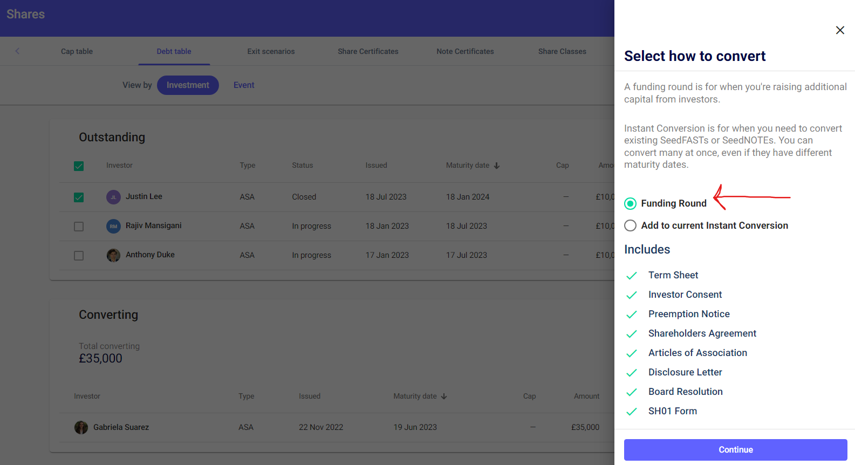The height and width of the screenshot is (465, 855).
Task: Click the checkmark beside Investor Consent
Action: pyautogui.click(x=632, y=295)
